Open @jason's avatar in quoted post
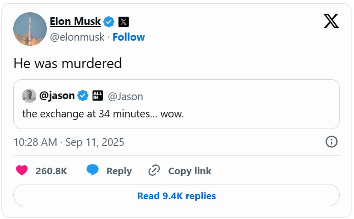Screen dimensions: 354x219 29,96
